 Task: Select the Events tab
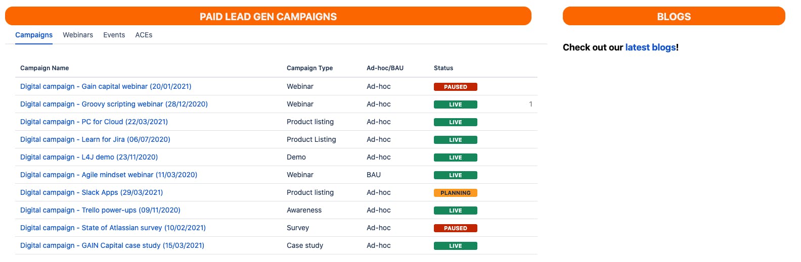(x=114, y=35)
